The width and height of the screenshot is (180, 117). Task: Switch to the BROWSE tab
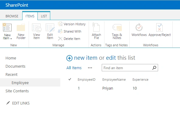[x=12, y=16]
